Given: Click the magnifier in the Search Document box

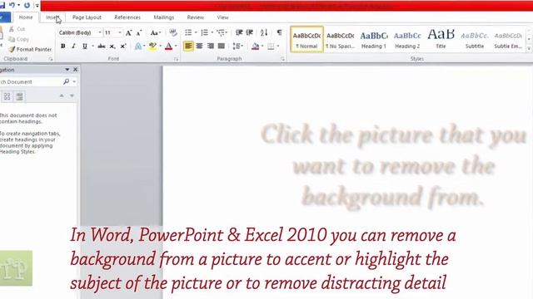Looking at the screenshot, I should (x=67, y=81).
